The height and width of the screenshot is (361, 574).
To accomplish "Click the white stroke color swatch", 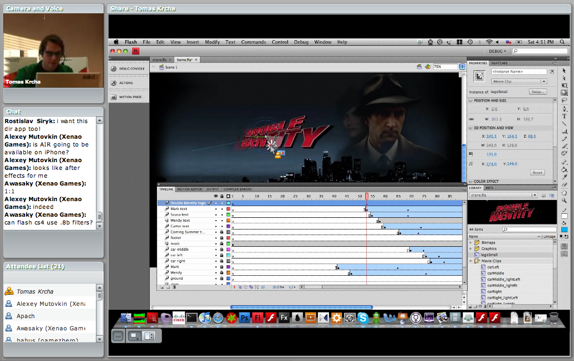I will pyautogui.click(x=564, y=216).
